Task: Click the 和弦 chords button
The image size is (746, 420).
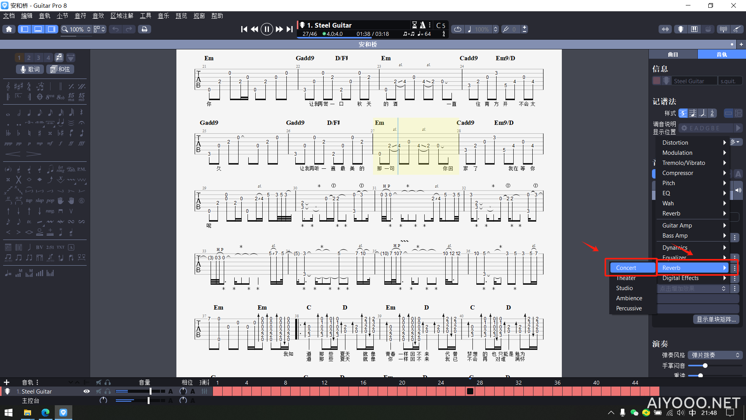Action: (x=60, y=69)
